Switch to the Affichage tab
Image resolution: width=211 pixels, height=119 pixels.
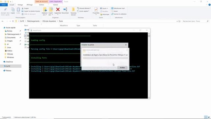[x=29, y=5]
